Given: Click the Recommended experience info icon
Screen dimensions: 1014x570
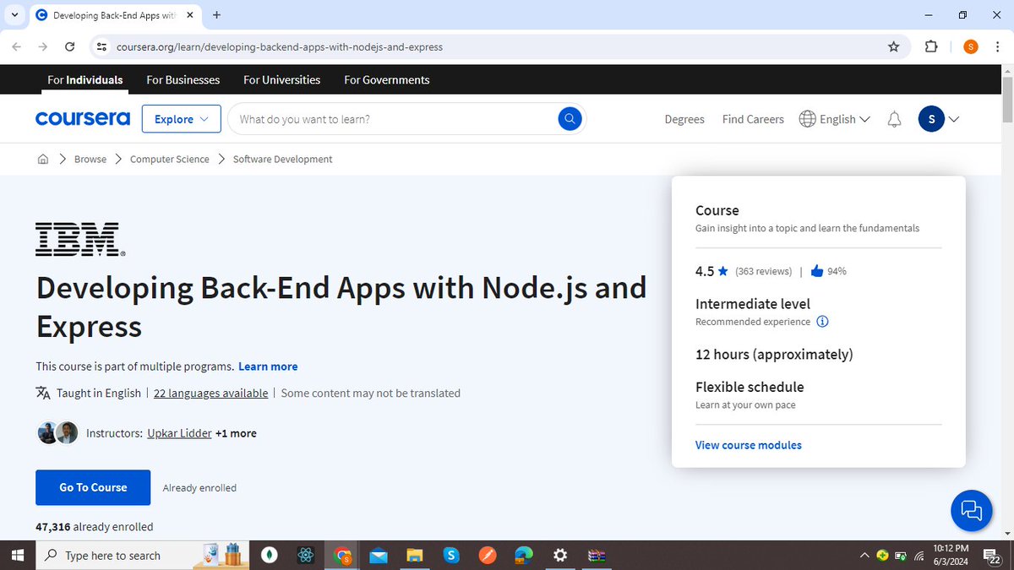Looking at the screenshot, I should tap(823, 322).
